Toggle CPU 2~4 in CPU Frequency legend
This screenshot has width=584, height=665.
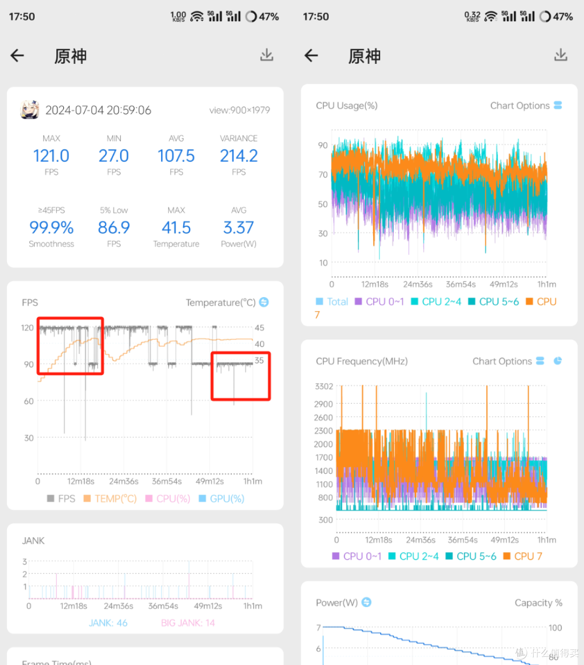[413, 556]
